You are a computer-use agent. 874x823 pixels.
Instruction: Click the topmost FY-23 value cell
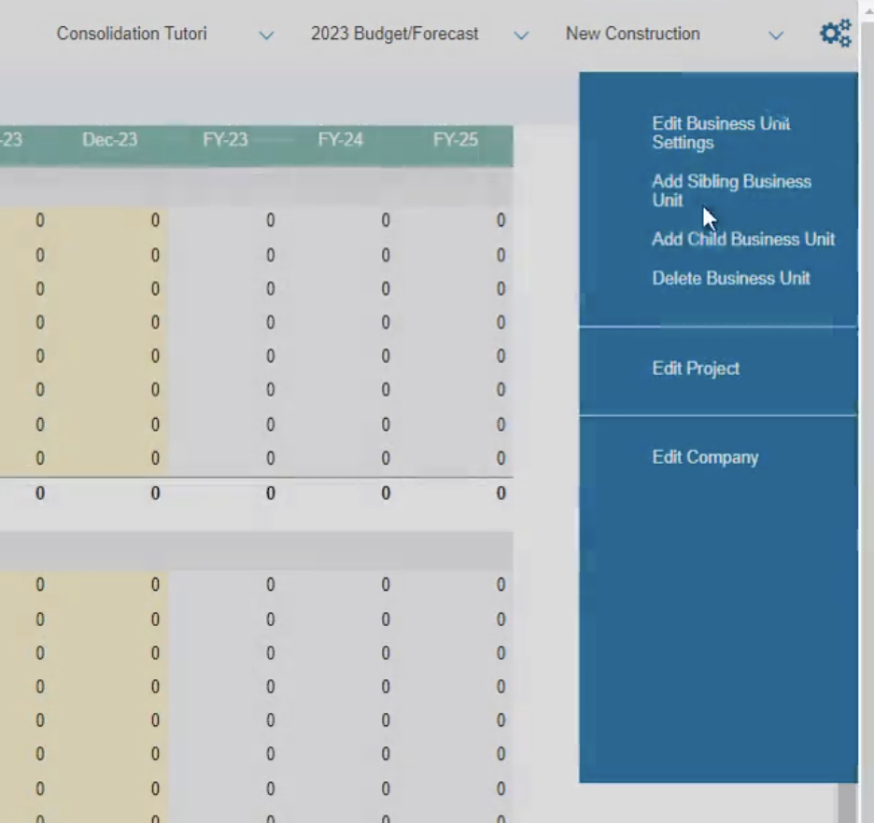270,221
